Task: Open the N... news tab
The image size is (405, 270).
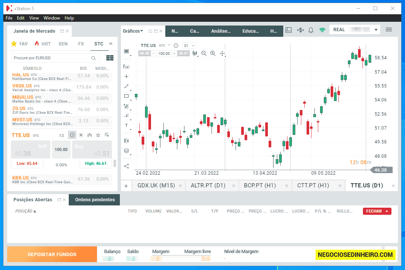Action: pos(175,31)
